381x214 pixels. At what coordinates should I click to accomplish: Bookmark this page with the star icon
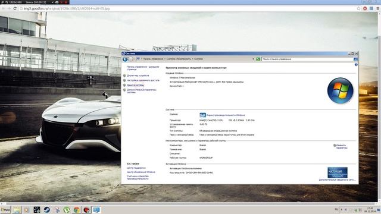tap(358, 8)
